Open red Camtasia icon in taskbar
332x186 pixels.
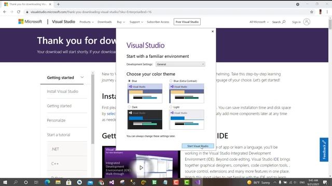(x=176, y=182)
